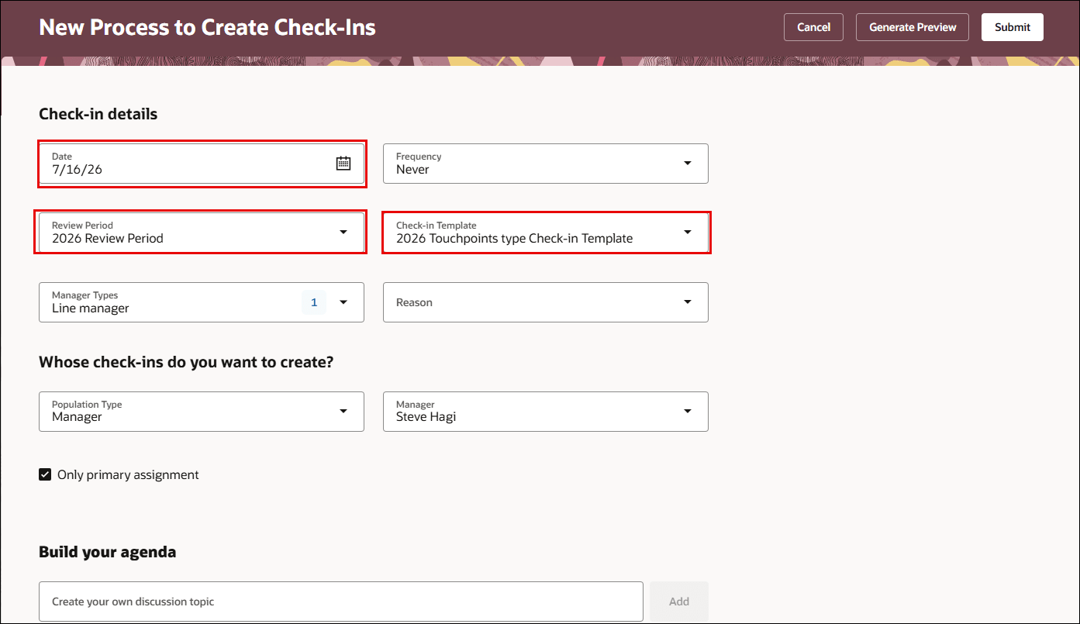1080x624 pixels.
Task: Click the Manager Types count badge 1
Action: click(x=314, y=302)
